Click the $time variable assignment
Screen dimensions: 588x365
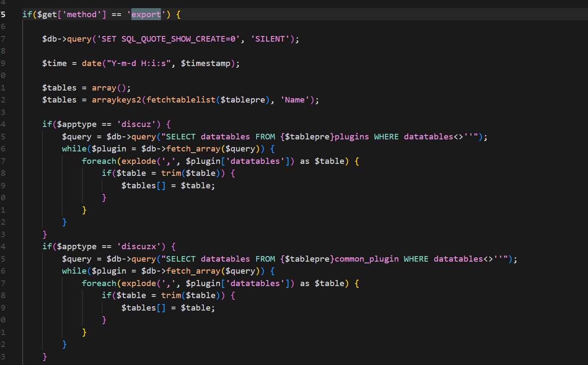pos(55,63)
